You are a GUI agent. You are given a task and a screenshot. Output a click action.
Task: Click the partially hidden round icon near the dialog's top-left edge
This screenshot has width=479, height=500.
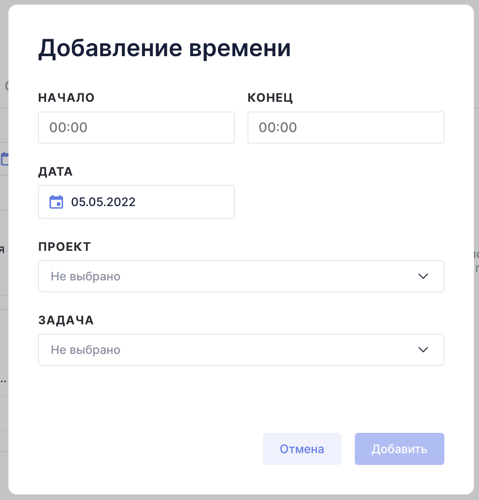[x=7, y=85]
